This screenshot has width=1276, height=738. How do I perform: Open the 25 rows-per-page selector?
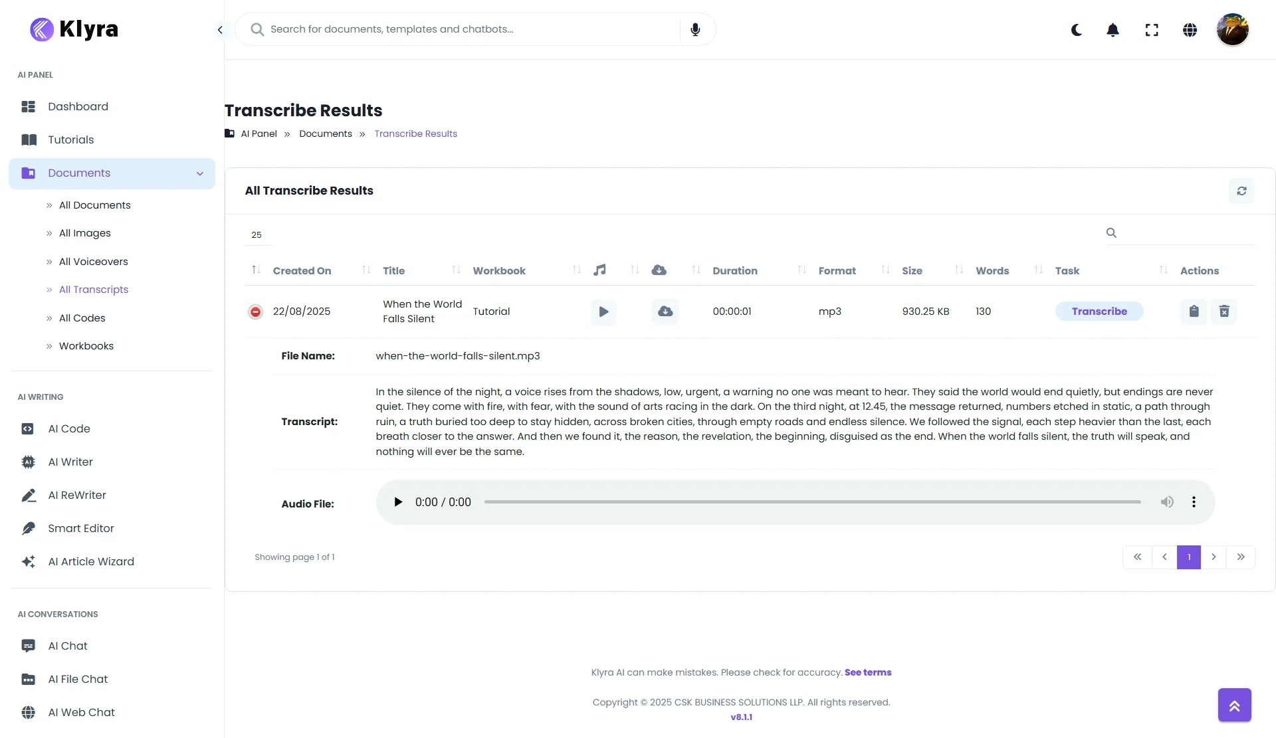(x=257, y=234)
